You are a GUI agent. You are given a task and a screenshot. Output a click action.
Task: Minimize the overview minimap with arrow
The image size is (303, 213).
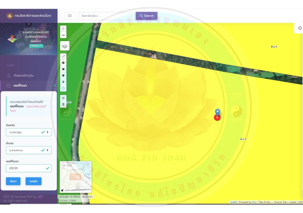point(62,190)
